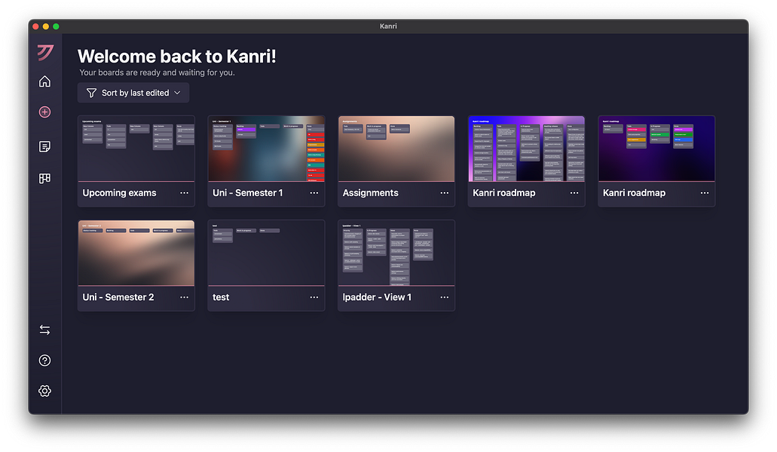
Task: Open the help question mark icon
Action: point(44,360)
